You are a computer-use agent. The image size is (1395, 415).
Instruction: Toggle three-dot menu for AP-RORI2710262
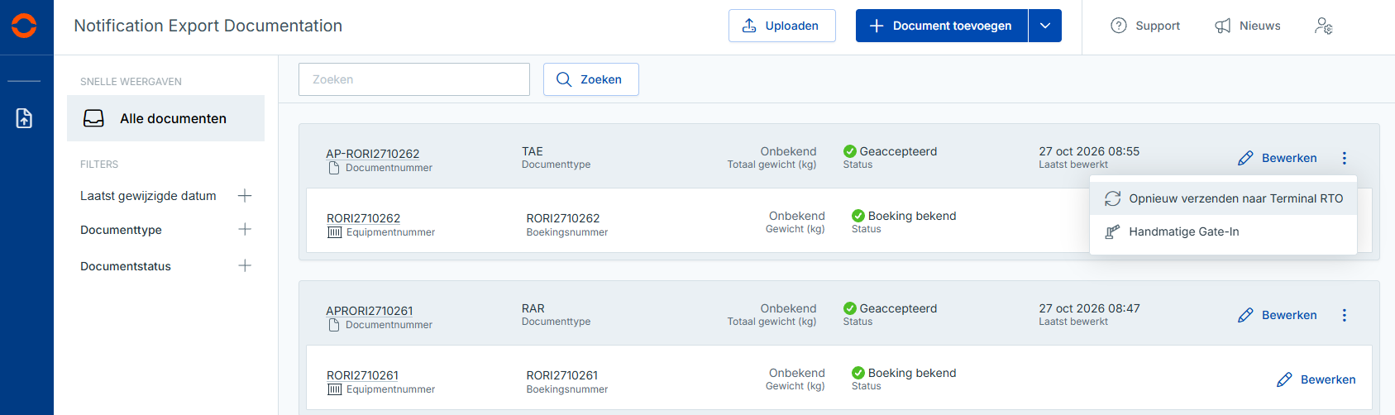1345,158
